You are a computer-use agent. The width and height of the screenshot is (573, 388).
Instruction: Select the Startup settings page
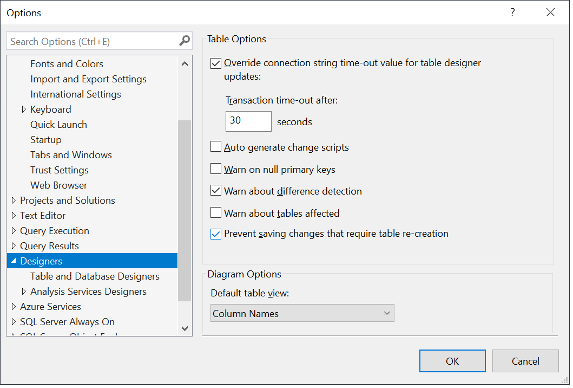(x=45, y=139)
